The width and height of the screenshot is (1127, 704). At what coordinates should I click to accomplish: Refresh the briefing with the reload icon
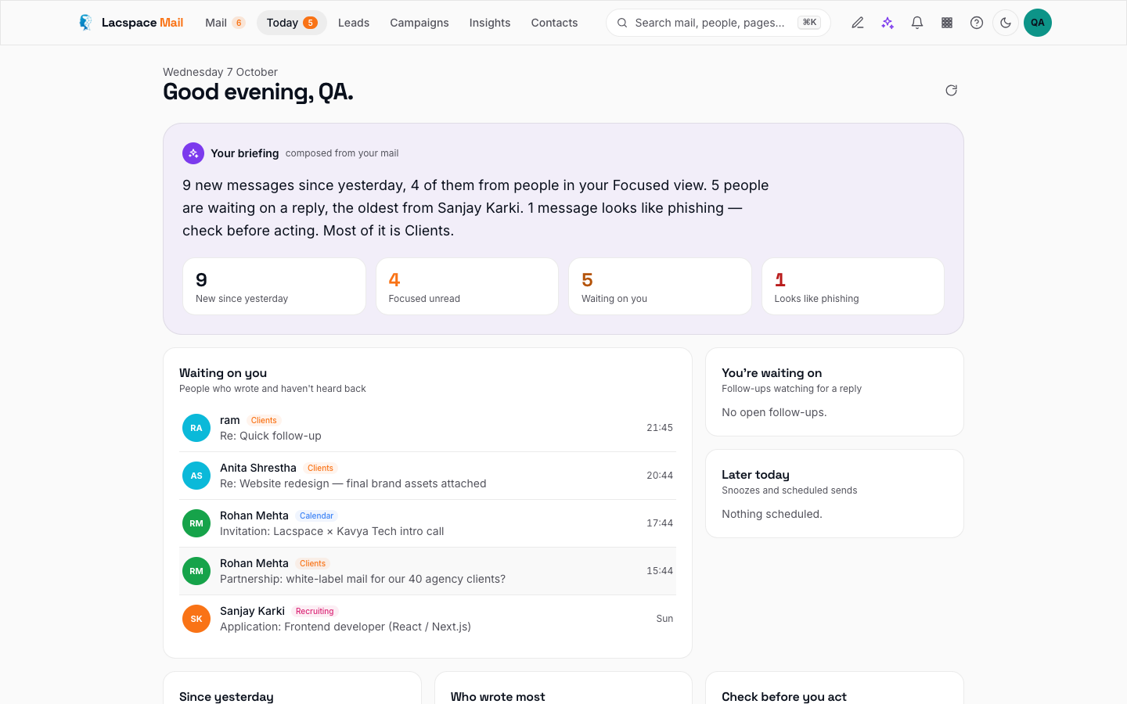[952, 90]
